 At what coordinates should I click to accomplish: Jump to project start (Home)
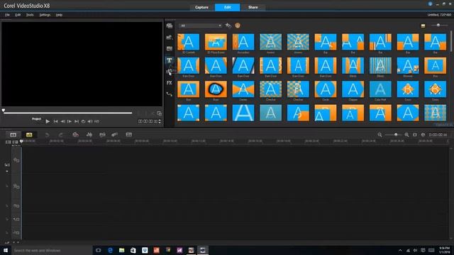point(55,121)
